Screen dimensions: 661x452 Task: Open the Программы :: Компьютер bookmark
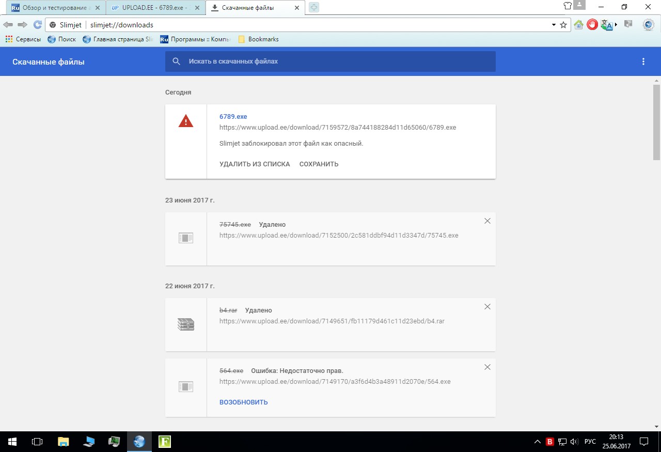pyautogui.click(x=195, y=39)
